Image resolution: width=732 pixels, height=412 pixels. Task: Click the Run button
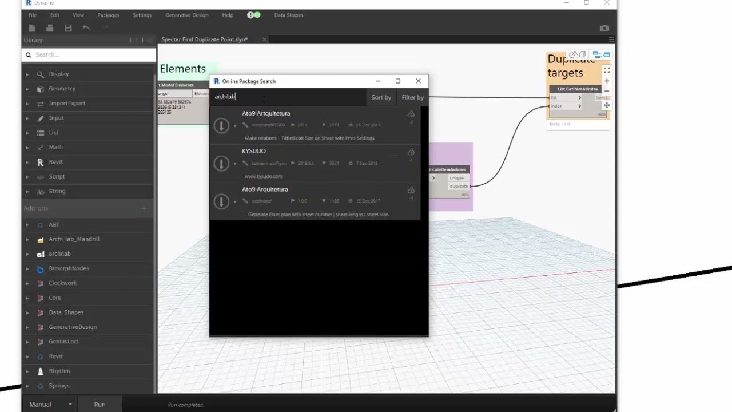[x=100, y=404]
